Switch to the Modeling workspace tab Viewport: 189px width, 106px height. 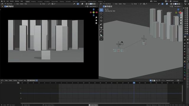[33, 1]
